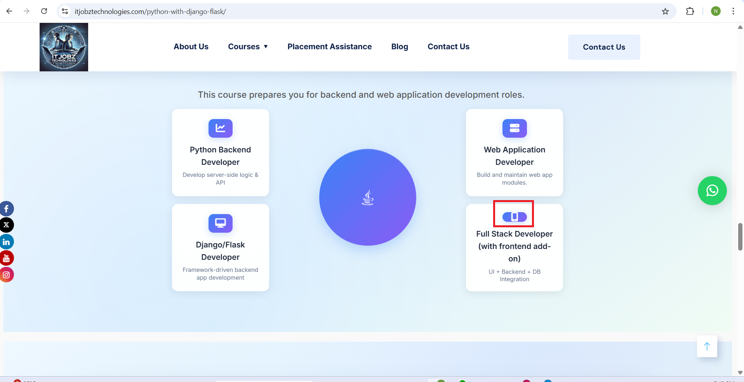This screenshot has height=382, width=744.
Task: Open the Placement Assistance menu item
Action: click(x=329, y=47)
